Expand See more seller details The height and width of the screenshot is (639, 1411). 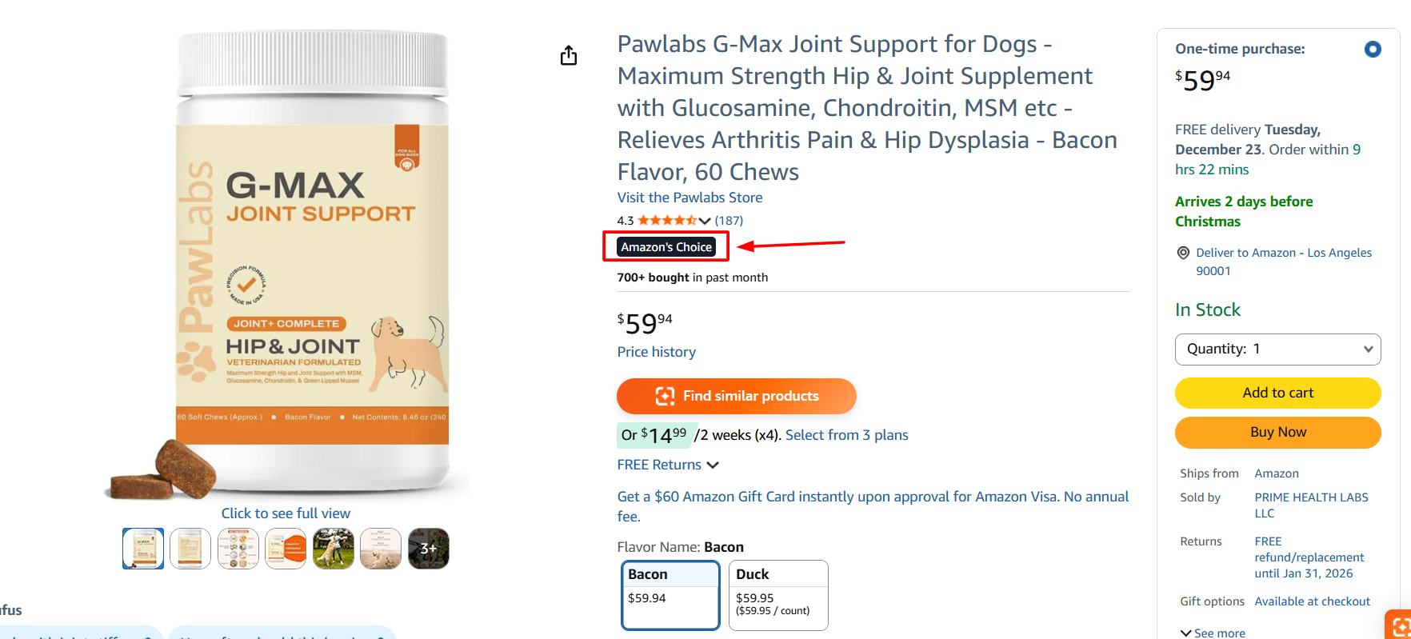[1213, 633]
